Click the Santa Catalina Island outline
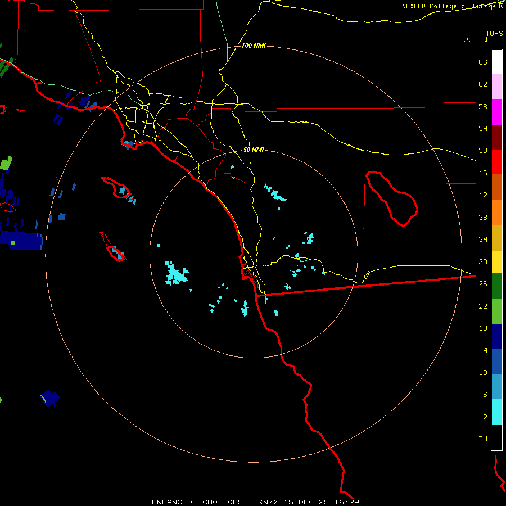The image size is (506, 506). [x=116, y=187]
